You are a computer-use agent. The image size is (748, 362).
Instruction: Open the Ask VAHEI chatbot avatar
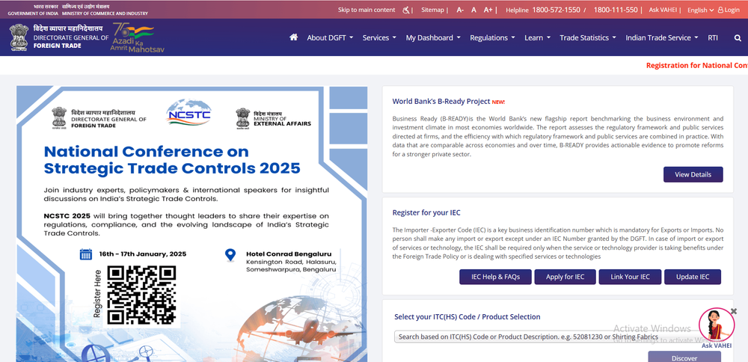(716, 324)
